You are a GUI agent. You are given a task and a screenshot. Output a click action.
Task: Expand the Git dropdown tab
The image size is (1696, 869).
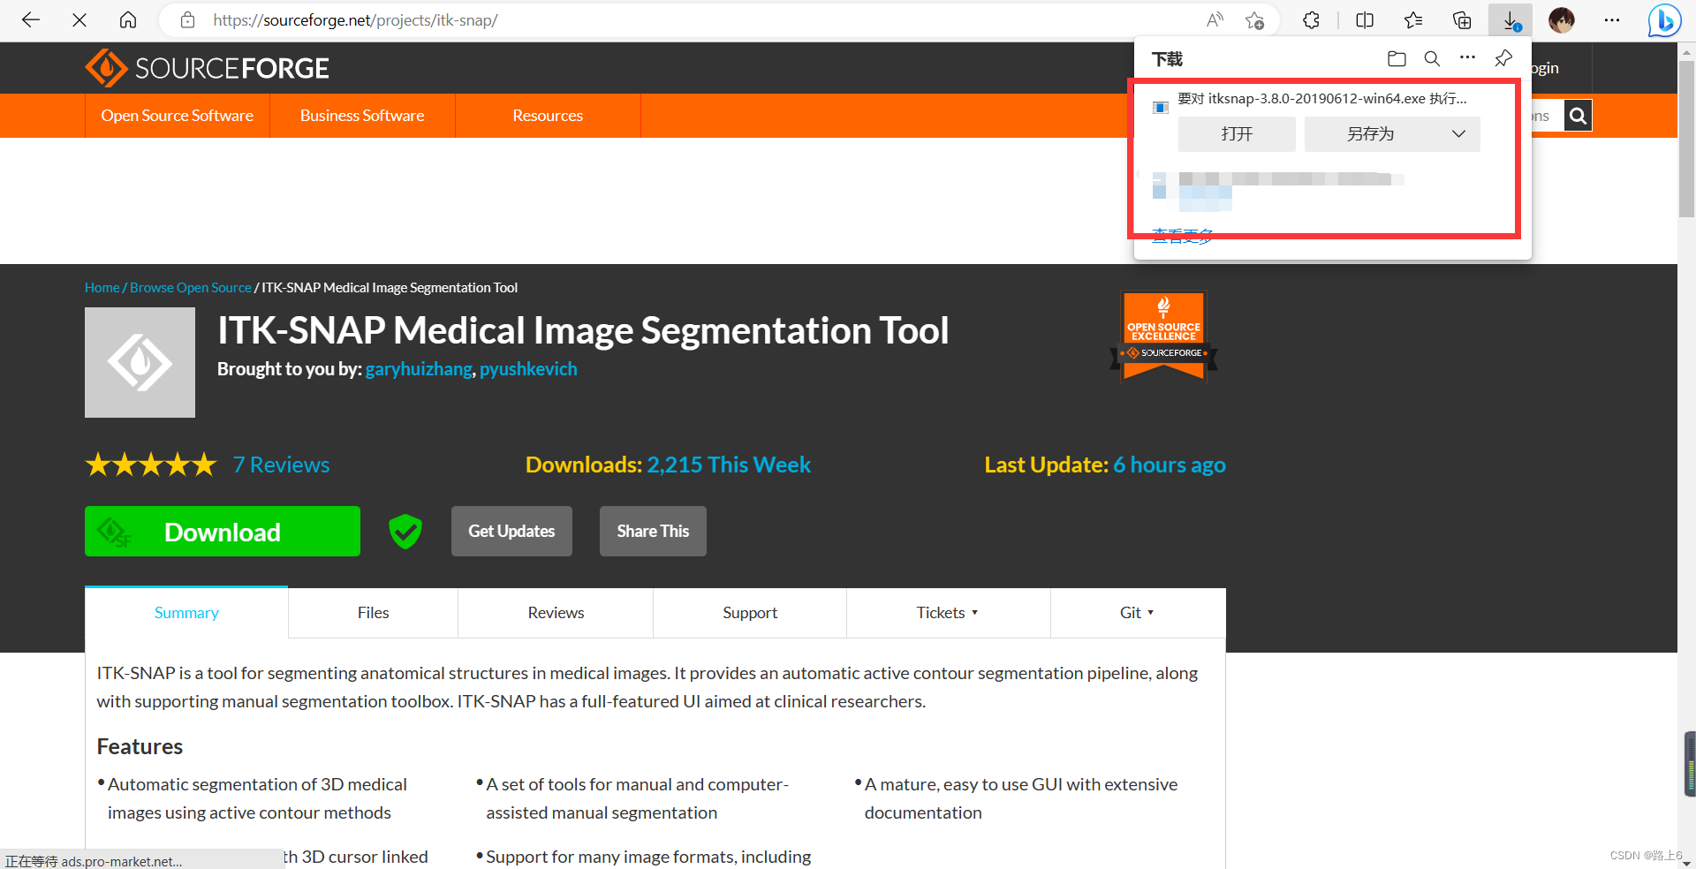(1138, 613)
